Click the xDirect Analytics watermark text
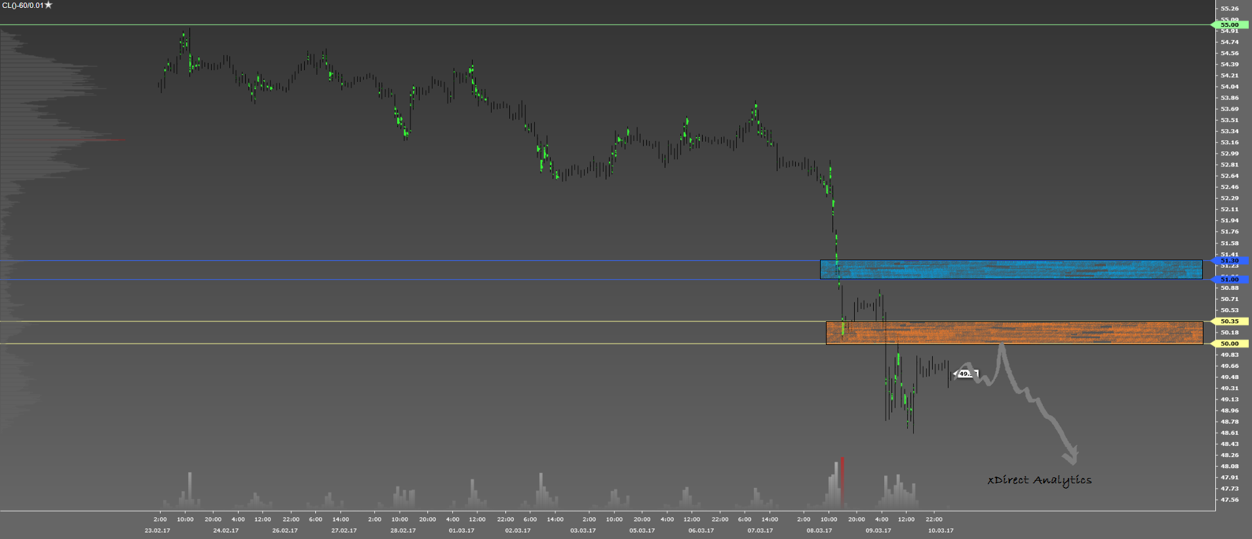 (x=1039, y=480)
